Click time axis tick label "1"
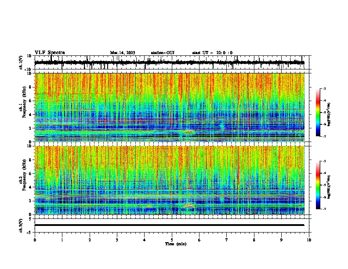Image resolution: width=348 pixels, height=269 pixels. 62,240
